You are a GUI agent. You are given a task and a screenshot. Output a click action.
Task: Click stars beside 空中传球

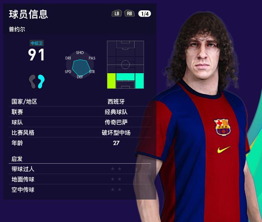(x=116, y=190)
